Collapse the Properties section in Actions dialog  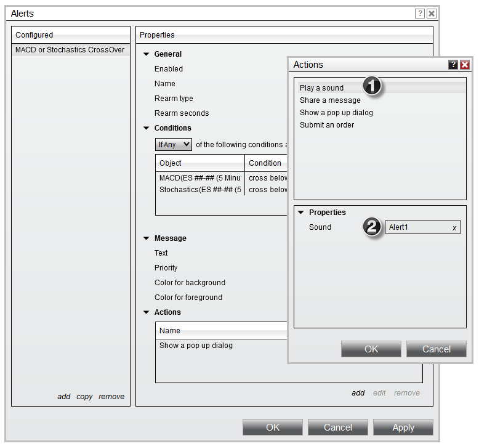pos(301,213)
